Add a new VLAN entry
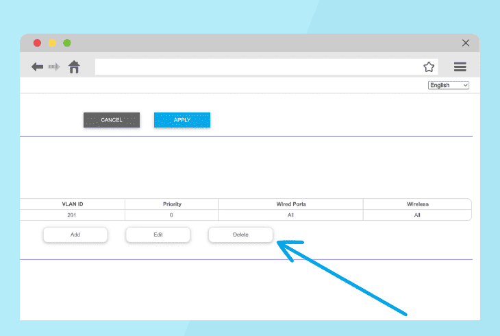Screen dimensions: 500x336 coord(75,235)
